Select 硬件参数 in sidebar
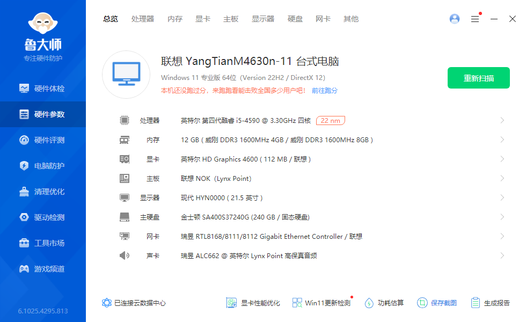Image resolution: width=526 pixels, height=322 pixels. [x=43, y=114]
